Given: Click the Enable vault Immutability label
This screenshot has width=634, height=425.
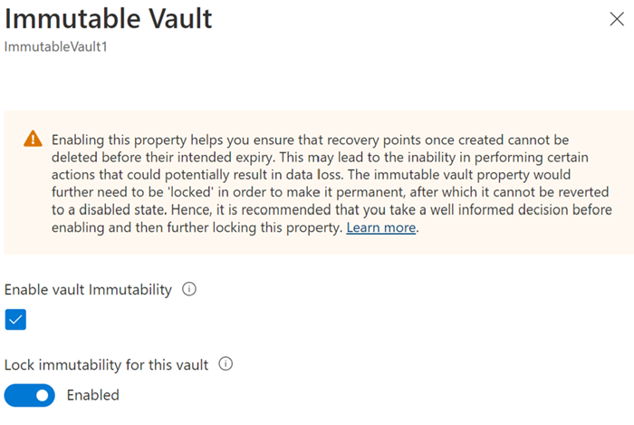Looking at the screenshot, I should click(x=88, y=290).
